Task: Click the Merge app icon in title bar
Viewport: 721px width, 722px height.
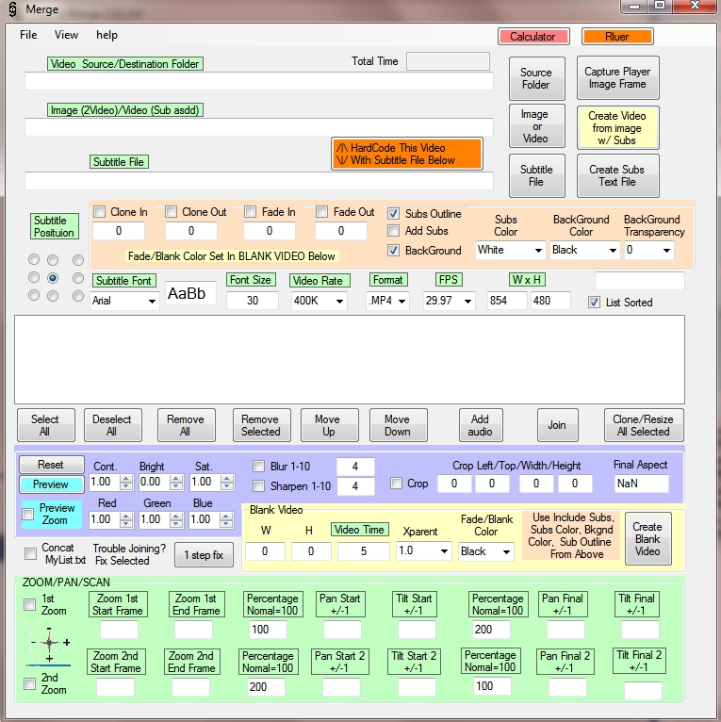Action: point(13,9)
